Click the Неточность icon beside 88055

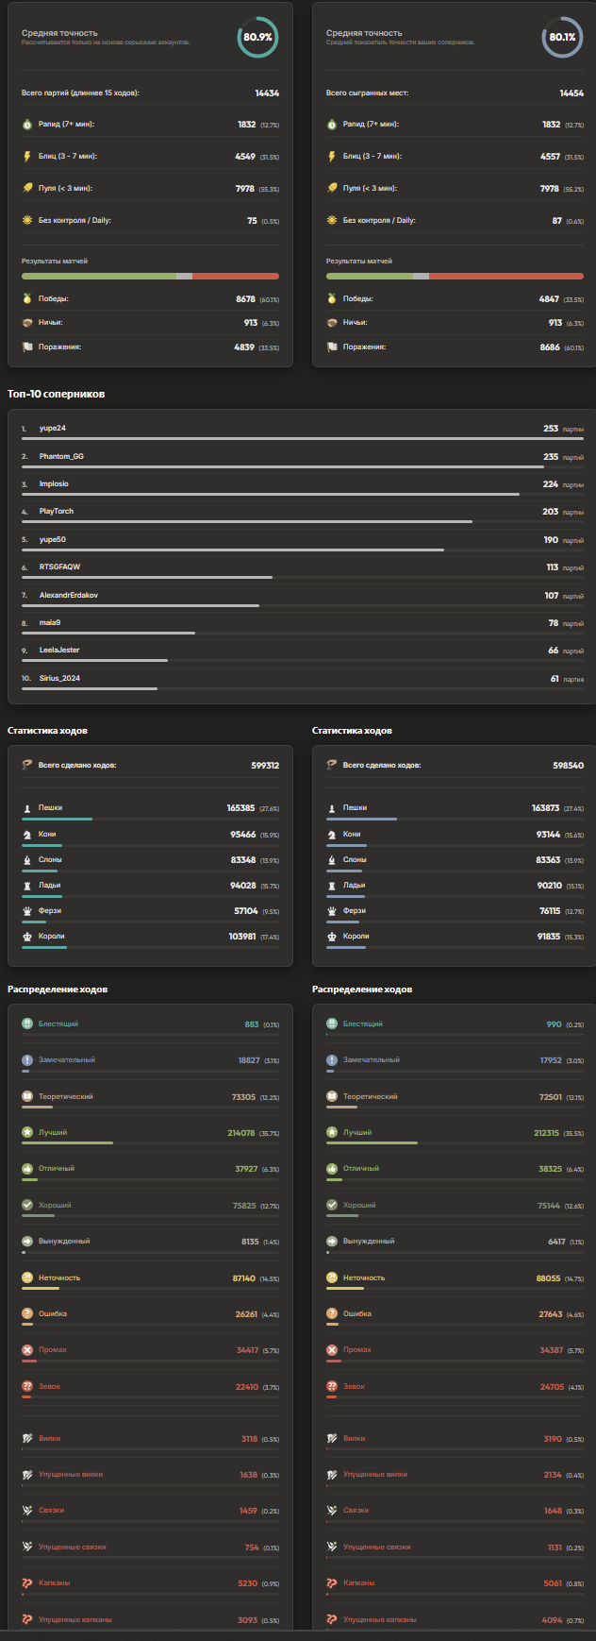pos(332,1277)
